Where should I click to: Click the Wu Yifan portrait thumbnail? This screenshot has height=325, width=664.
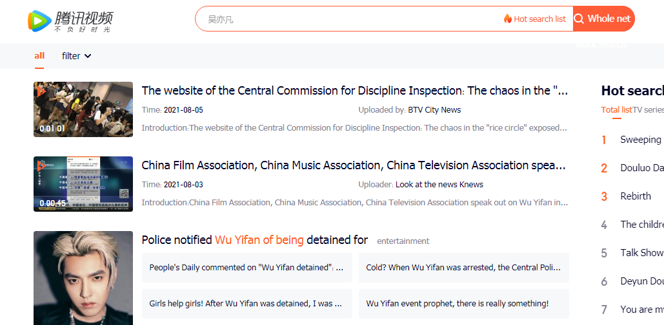point(83,278)
